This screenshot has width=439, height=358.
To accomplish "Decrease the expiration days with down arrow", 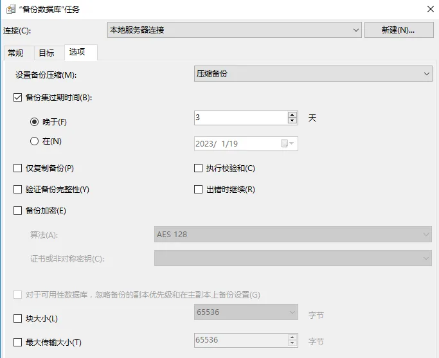I will click(292, 121).
